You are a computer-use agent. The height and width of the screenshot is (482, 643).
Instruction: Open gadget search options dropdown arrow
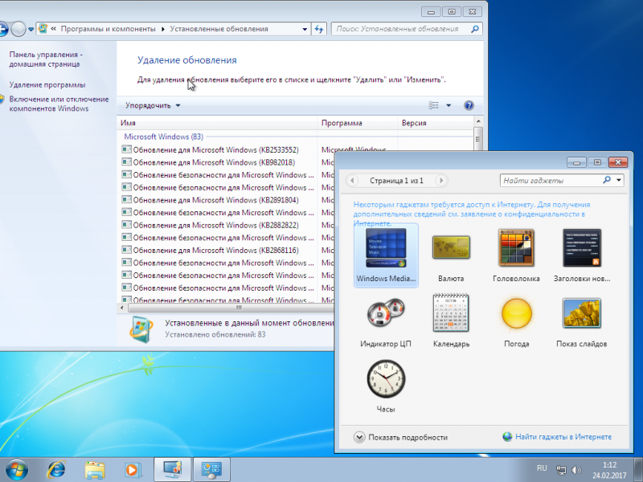pyautogui.click(x=618, y=180)
